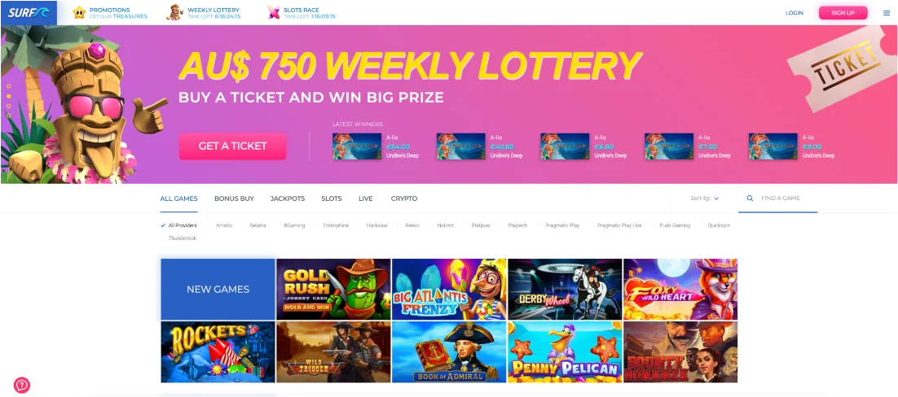Click the Sign Up button

[x=843, y=12]
